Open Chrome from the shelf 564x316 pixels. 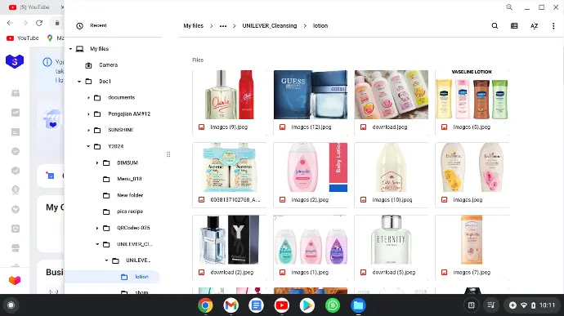click(x=205, y=305)
